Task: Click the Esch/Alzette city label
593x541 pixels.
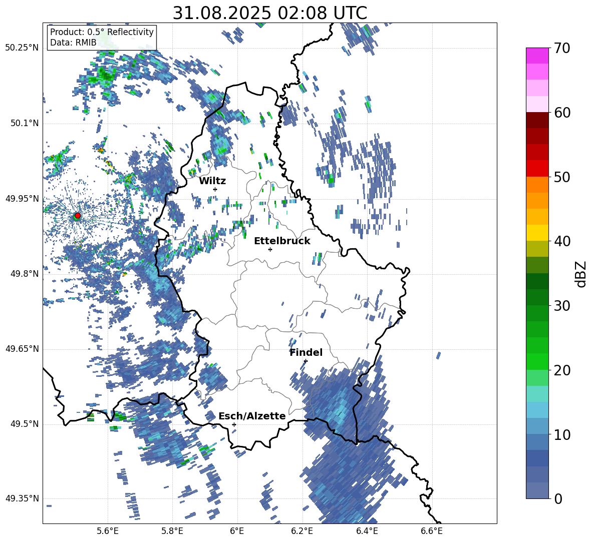Action: coord(252,416)
